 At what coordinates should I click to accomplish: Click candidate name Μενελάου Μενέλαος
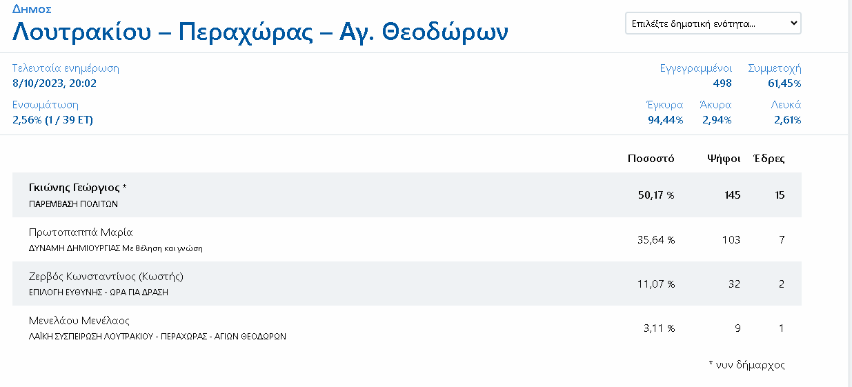79,321
